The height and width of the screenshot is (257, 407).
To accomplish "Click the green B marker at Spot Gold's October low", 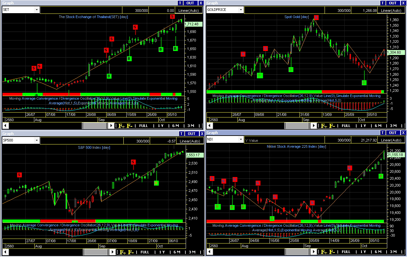I will click(364, 83).
